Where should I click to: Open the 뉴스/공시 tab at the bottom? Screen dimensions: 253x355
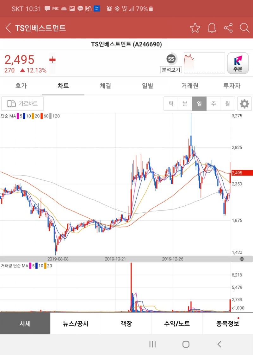coord(76,324)
